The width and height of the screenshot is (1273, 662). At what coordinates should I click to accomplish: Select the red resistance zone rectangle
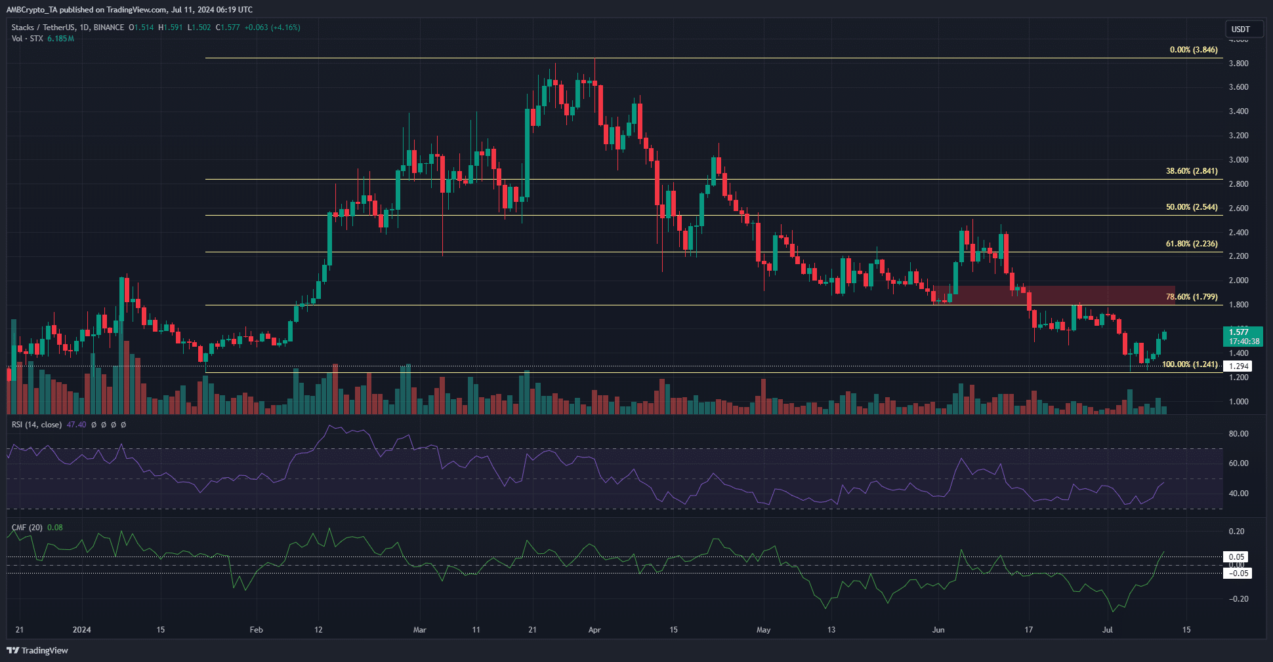click(1054, 295)
